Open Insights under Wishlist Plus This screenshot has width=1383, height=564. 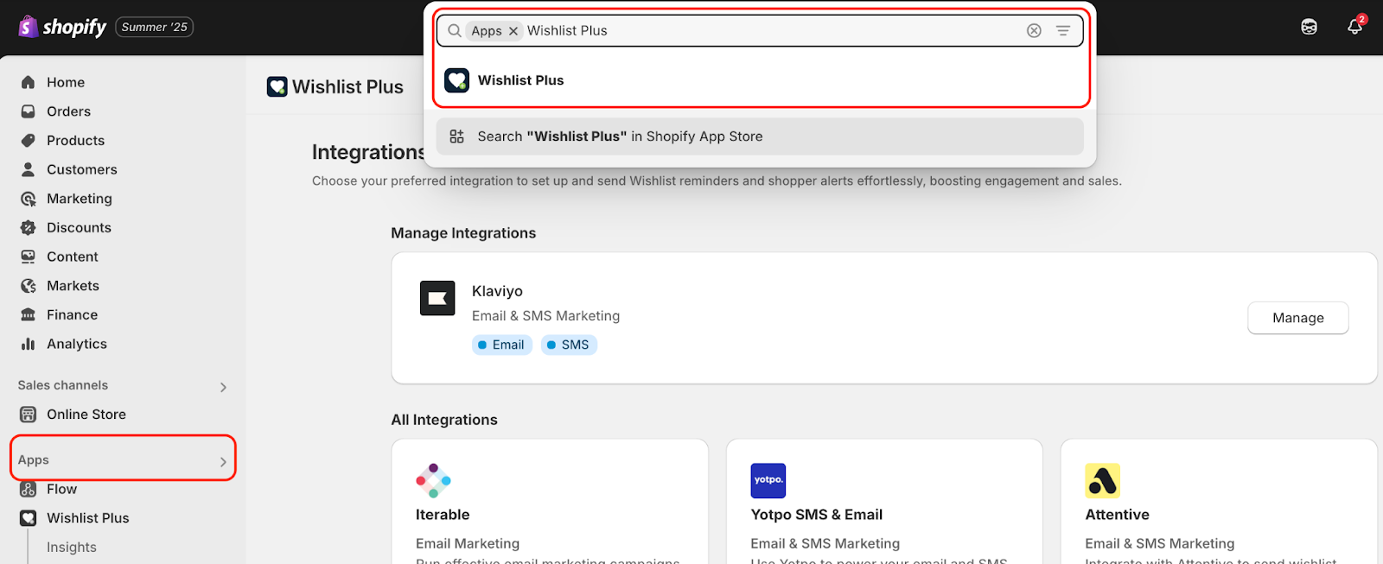72,548
